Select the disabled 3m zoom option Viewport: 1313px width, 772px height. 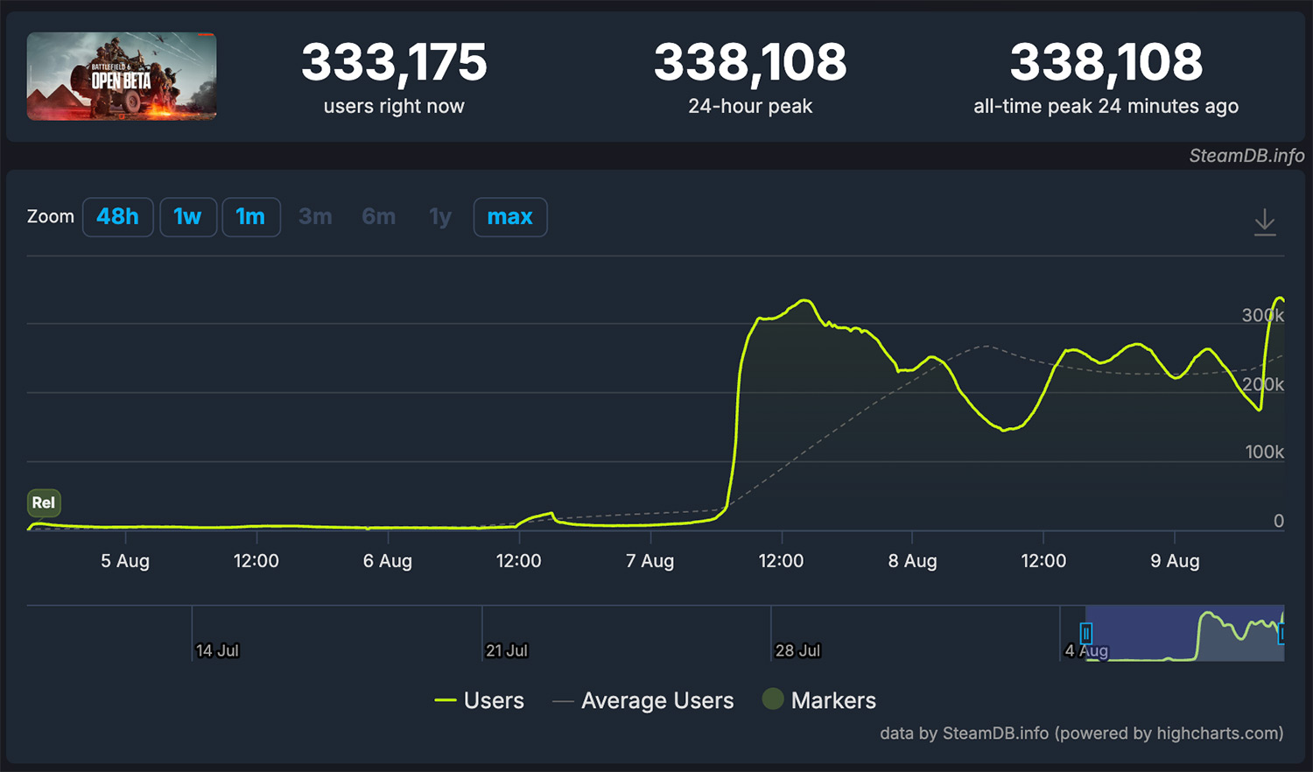tap(315, 217)
